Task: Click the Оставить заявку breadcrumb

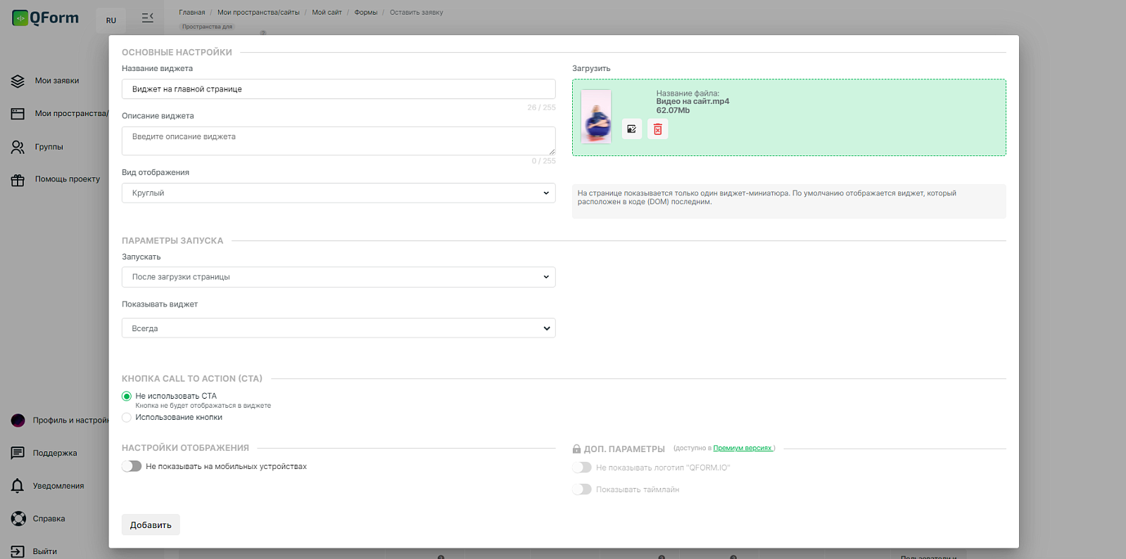Action: [417, 13]
